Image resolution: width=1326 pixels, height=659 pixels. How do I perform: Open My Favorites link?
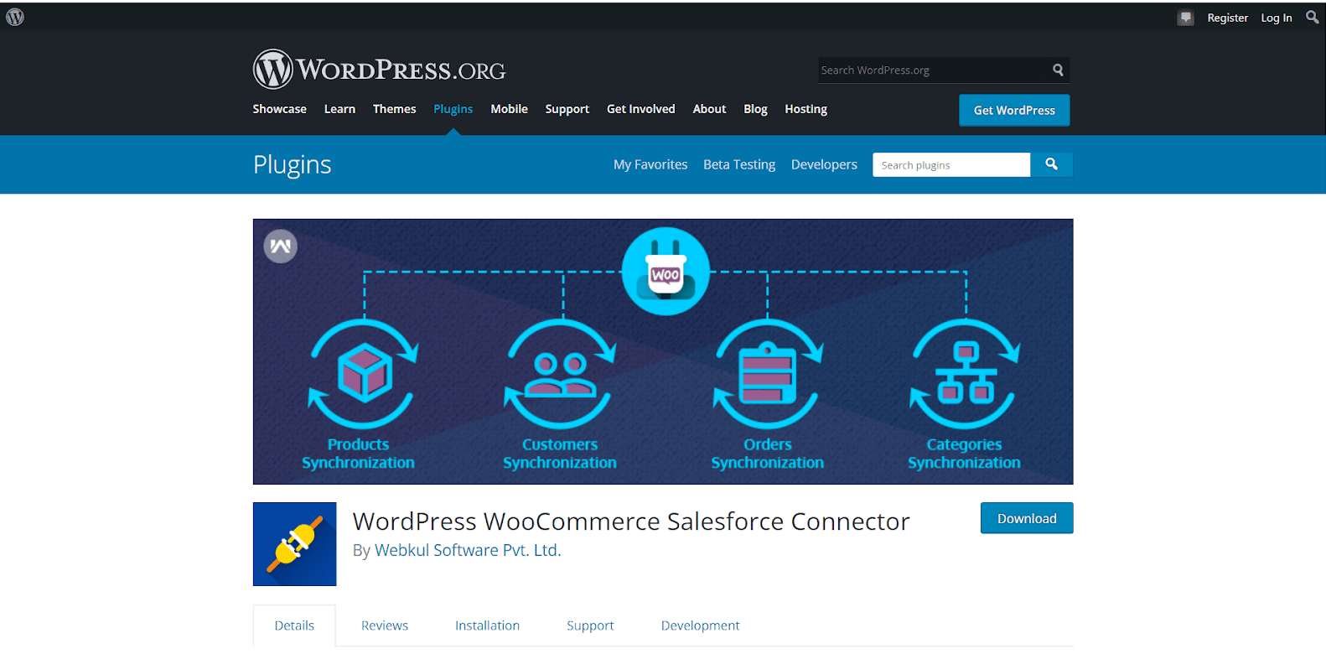click(650, 164)
